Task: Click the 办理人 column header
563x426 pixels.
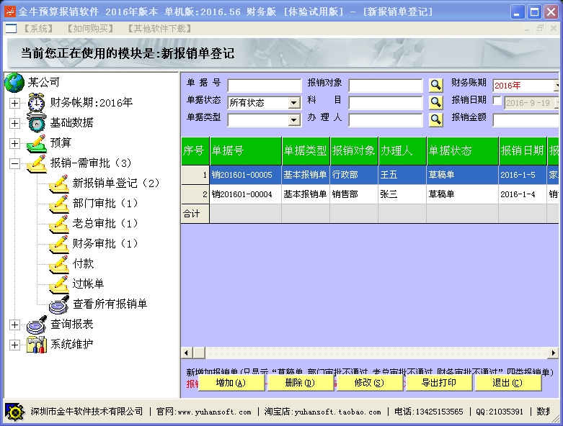Action: (x=402, y=150)
